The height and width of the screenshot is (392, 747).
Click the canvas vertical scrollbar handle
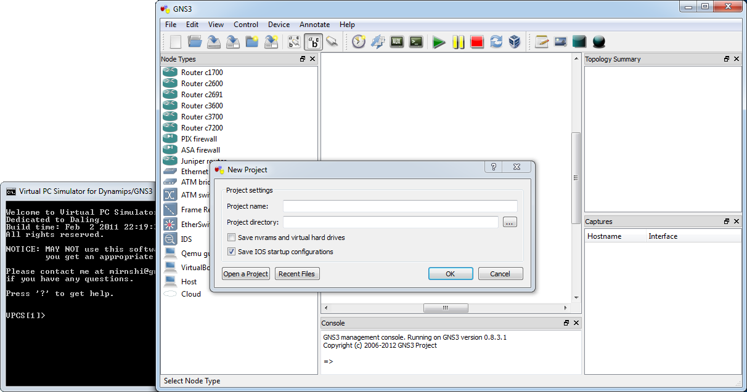pyautogui.click(x=576, y=178)
